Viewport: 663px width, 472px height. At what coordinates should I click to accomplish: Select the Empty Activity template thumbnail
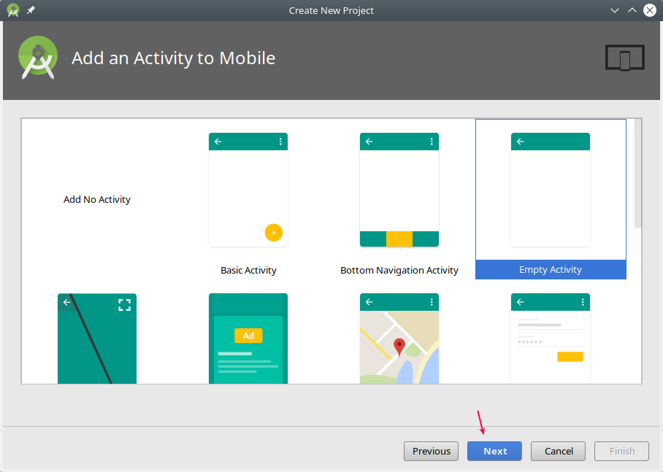551,190
